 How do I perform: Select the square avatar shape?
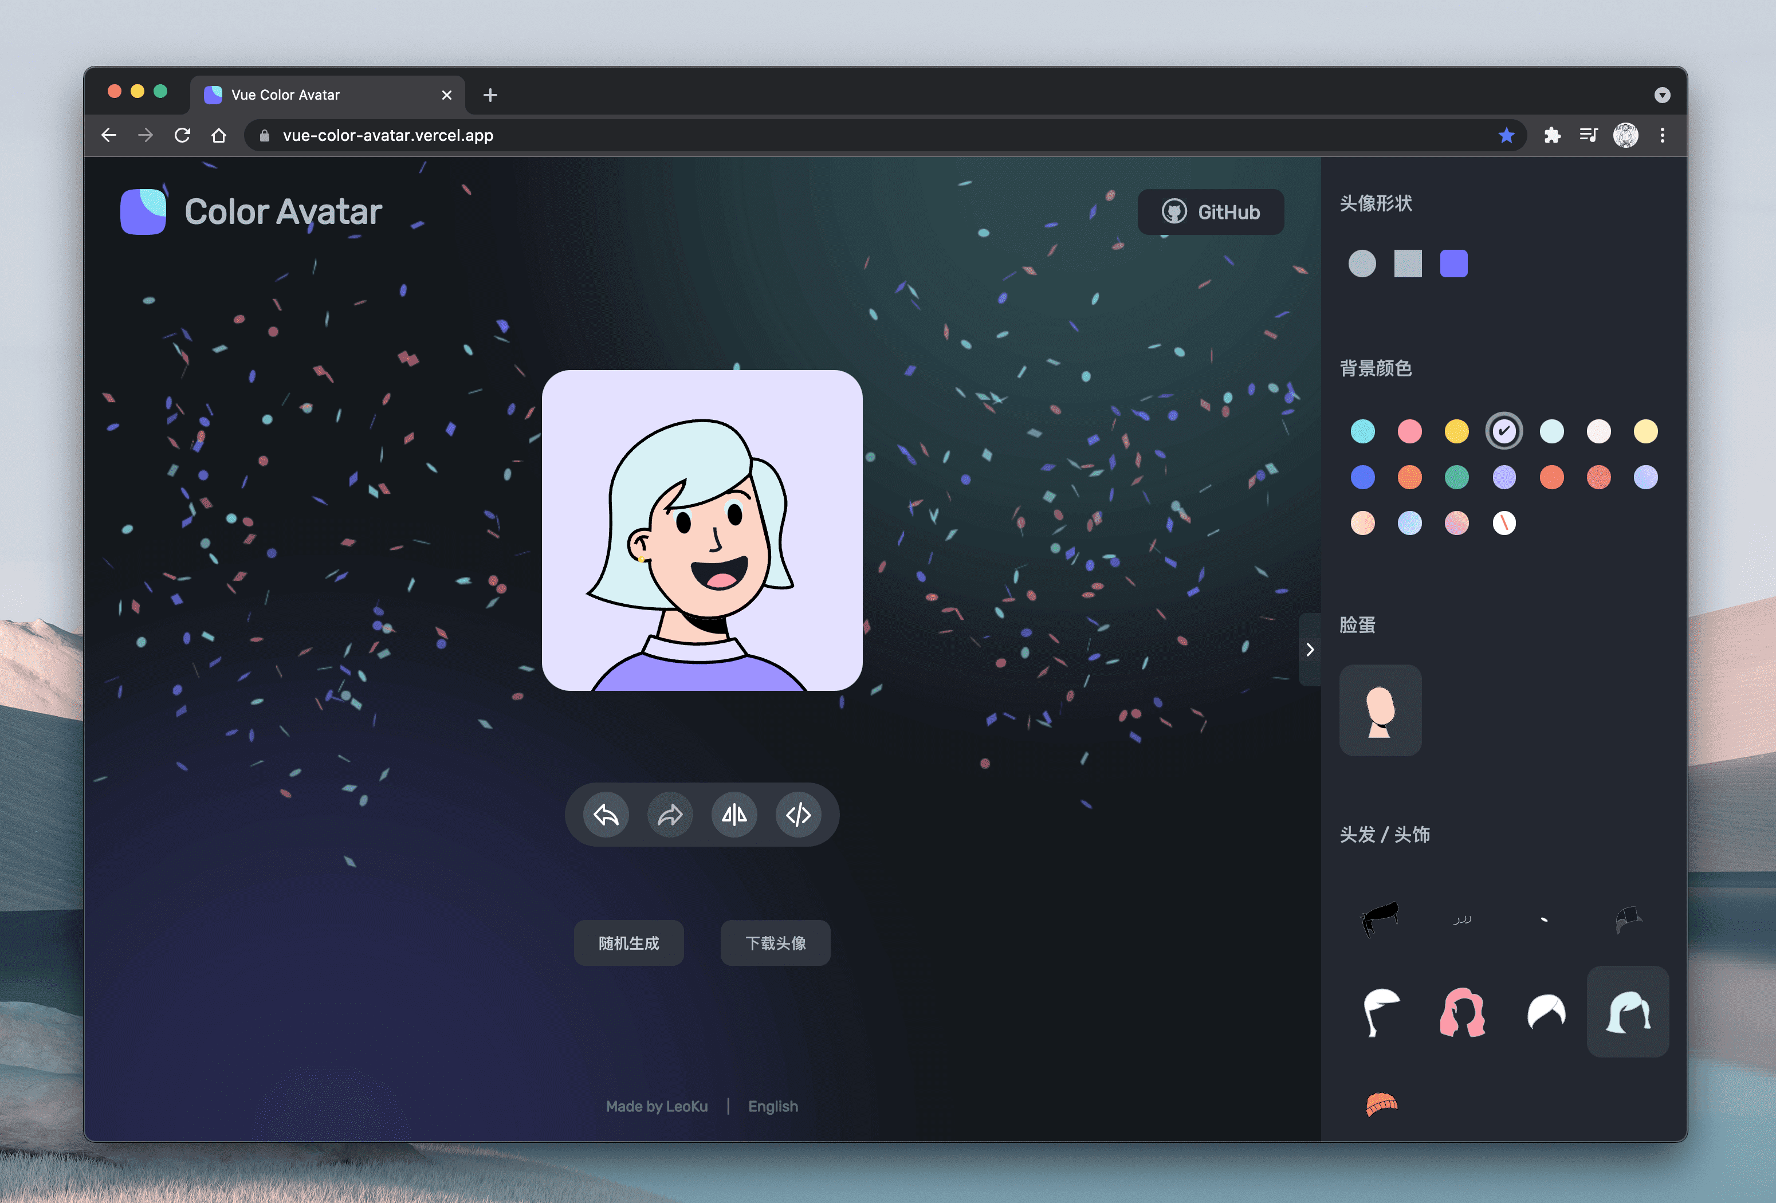pos(1408,264)
